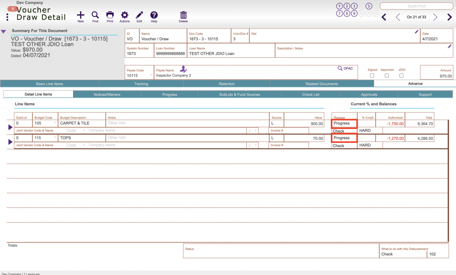456x275 pixels.
Task: Open the J dropdown in TOPS row
Action: point(252,145)
